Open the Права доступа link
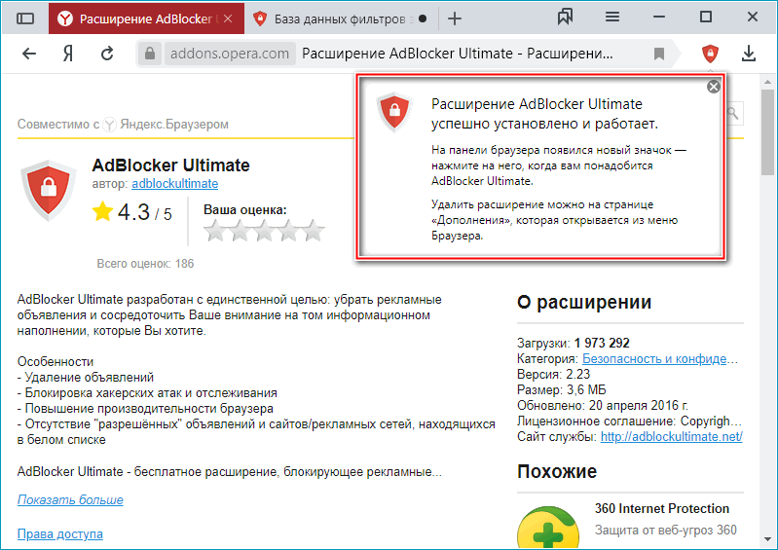Viewport: 778px width, 550px height. 60,533
